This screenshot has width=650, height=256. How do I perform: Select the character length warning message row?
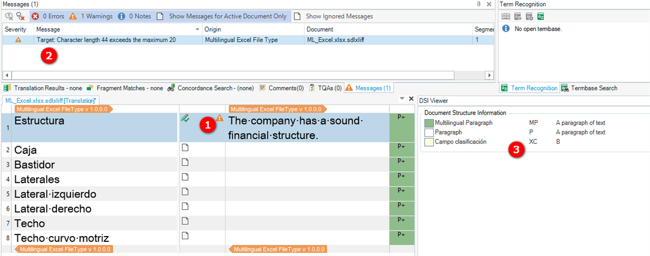[248, 40]
